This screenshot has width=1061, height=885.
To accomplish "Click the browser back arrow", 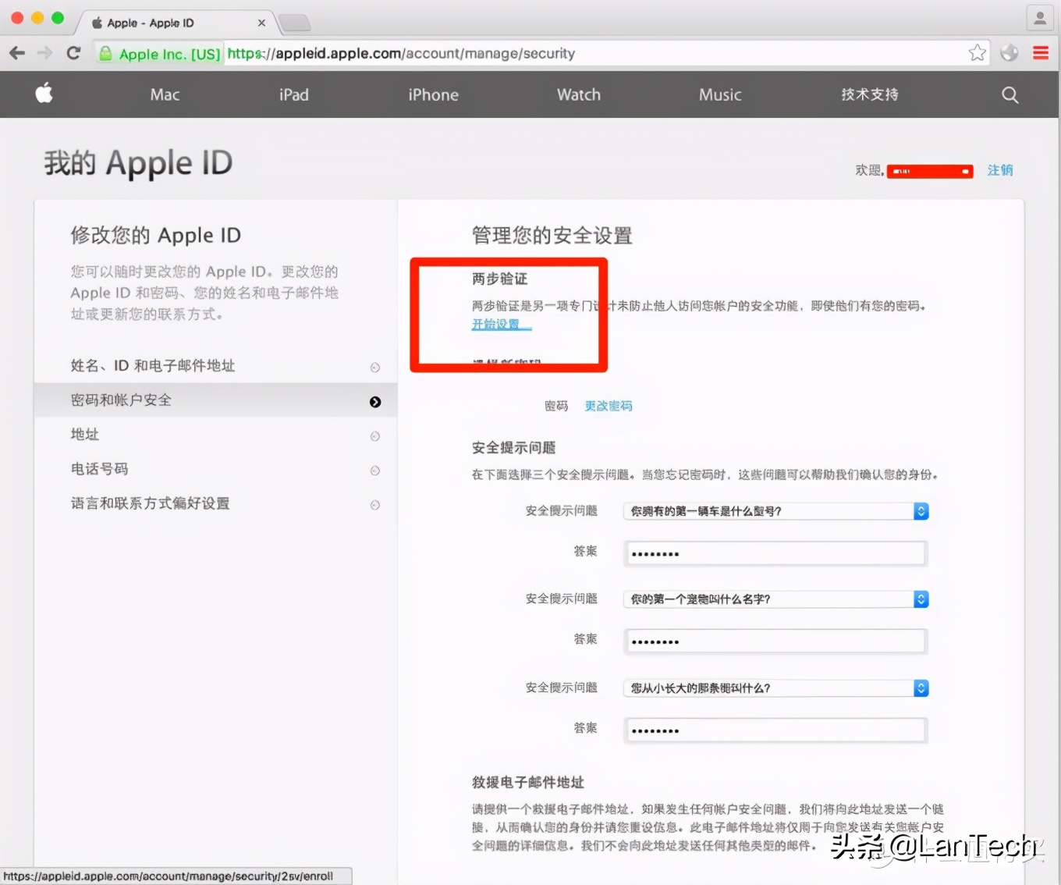I will tap(16, 53).
